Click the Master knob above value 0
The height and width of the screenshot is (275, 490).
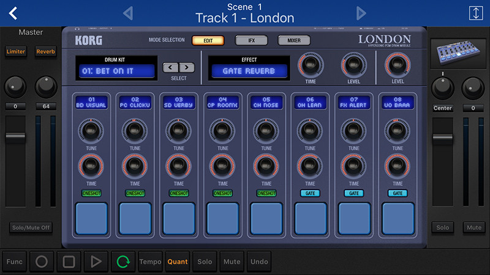tap(15, 87)
